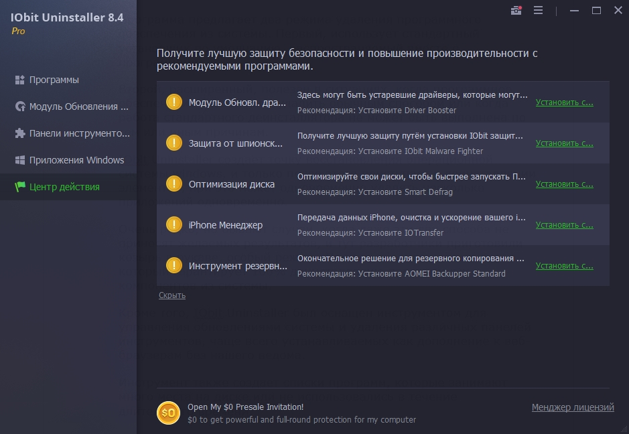This screenshot has height=434, width=629.
Task: Click warning icon for Модуль Обновл. дра...
Action: click(174, 102)
